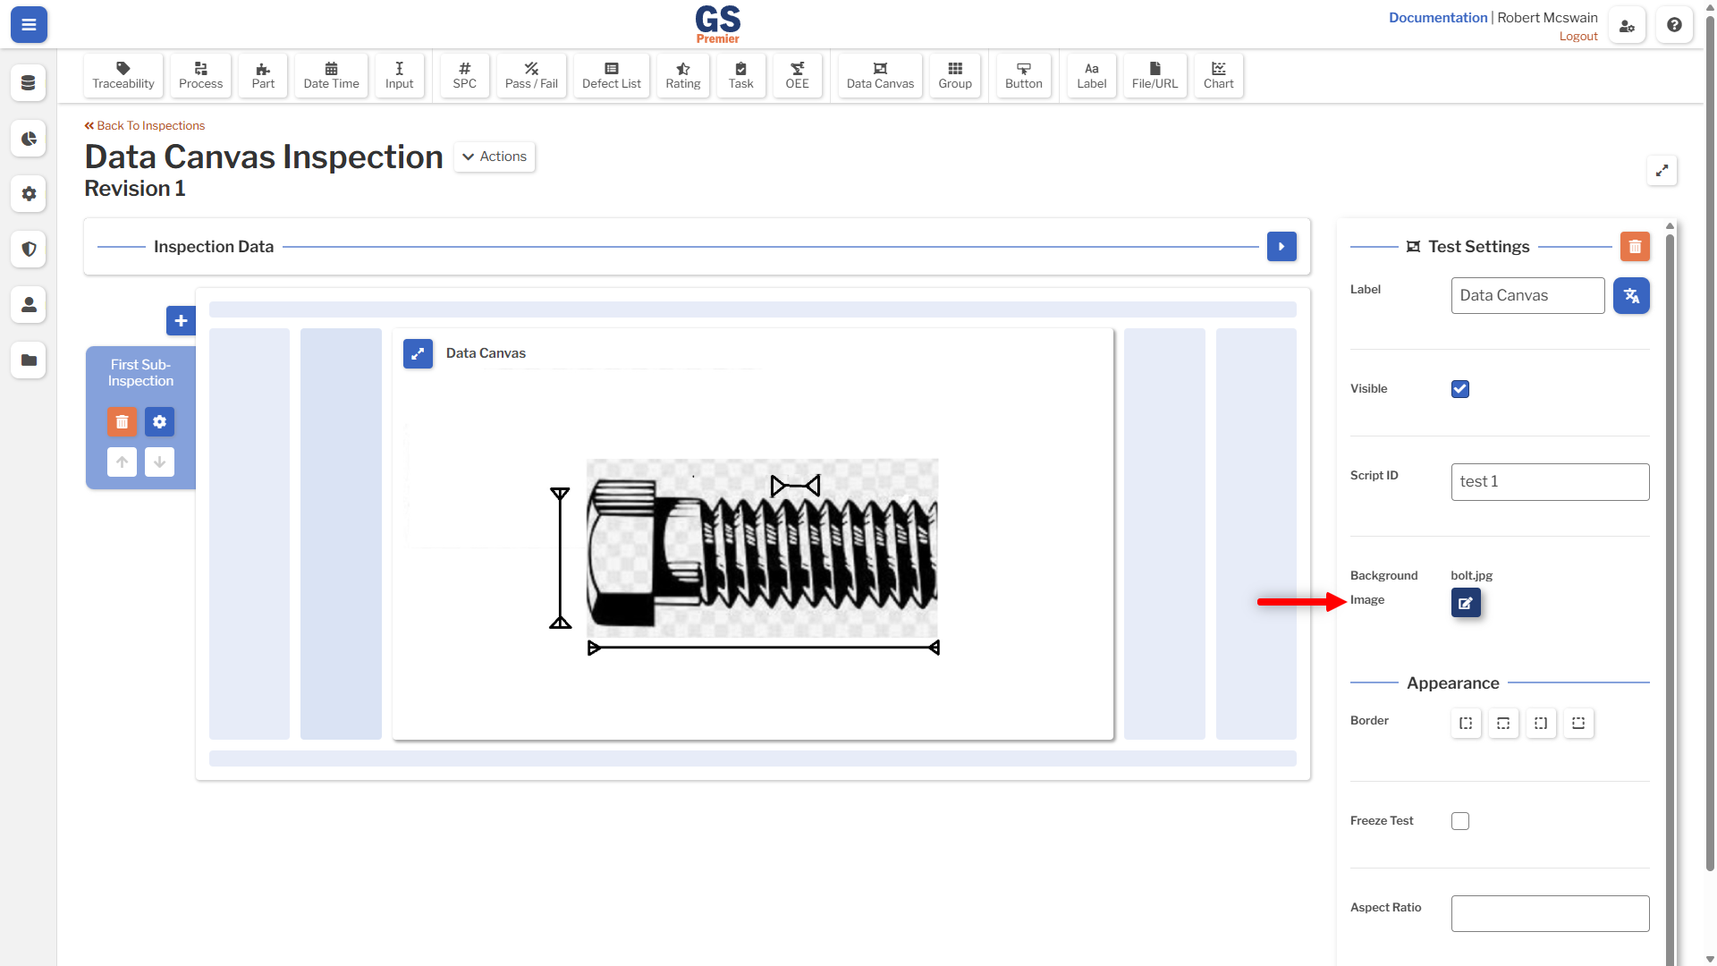1717x966 pixels.
Task: Toggle fullscreen with expand arrows icon
Action: [1662, 171]
